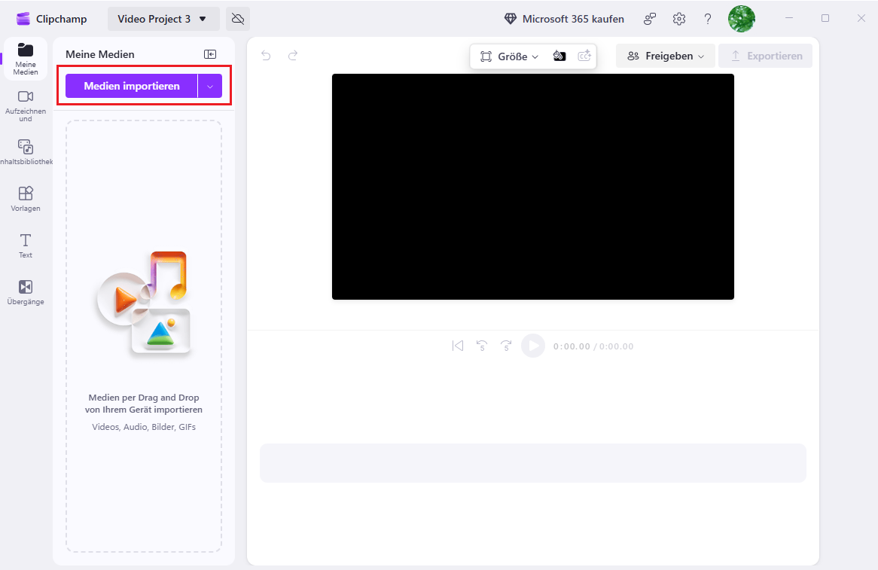Expand Medien importieren dropdown arrow
Viewport: 878px width, 570px height.
tap(210, 87)
